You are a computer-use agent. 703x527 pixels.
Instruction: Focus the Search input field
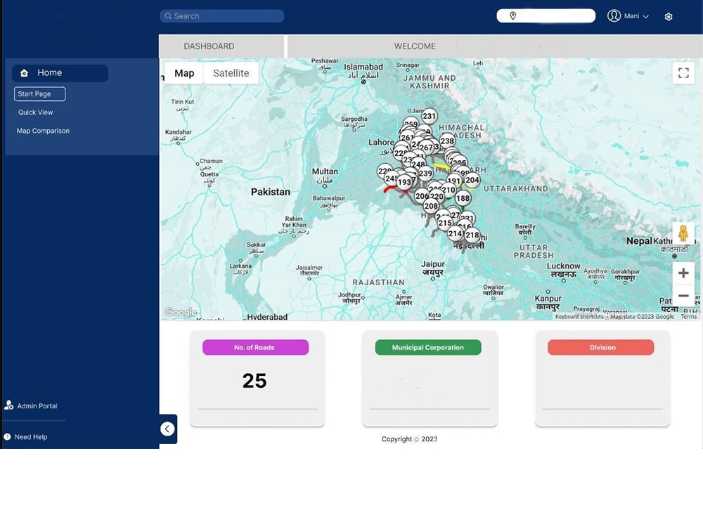coord(222,16)
